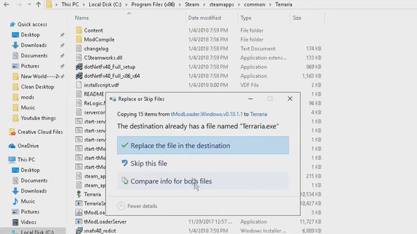Image resolution: width=417 pixels, height=234 pixels.
Task: Open Videos under This PC
Action: [x=29, y=222]
